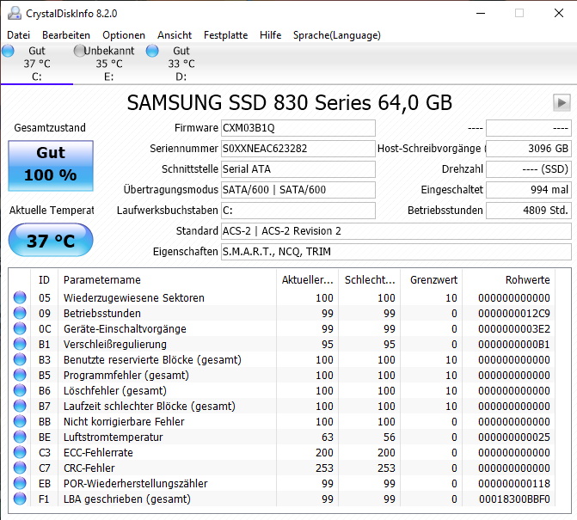
Task: Click status orb of POR-Wiederherstellungszähler row
Action: click(20, 483)
